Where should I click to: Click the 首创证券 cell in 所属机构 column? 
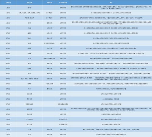click(49, 23)
